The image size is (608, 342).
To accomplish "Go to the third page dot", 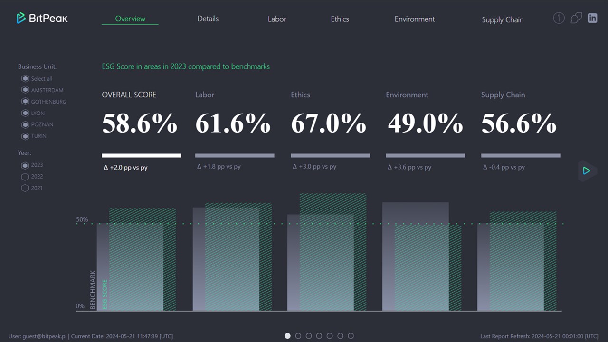I will [x=309, y=336].
